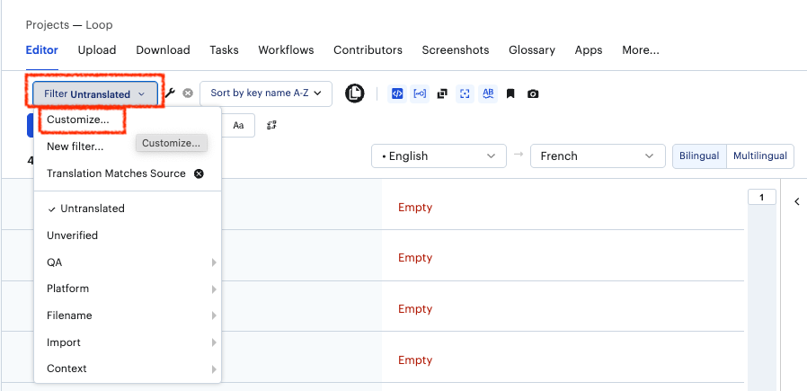This screenshot has width=807, height=391.
Task: Click the round copy documents icon
Action: point(355,93)
